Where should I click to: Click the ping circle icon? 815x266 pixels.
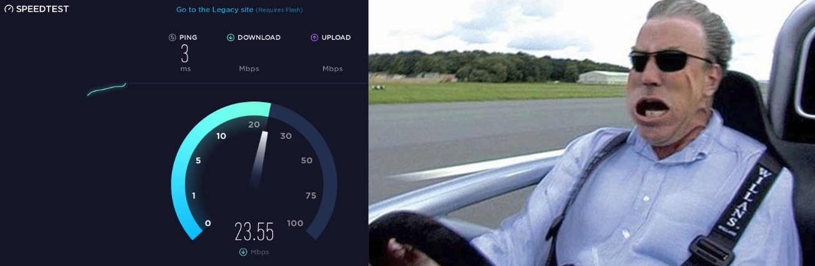tap(173, 37)
